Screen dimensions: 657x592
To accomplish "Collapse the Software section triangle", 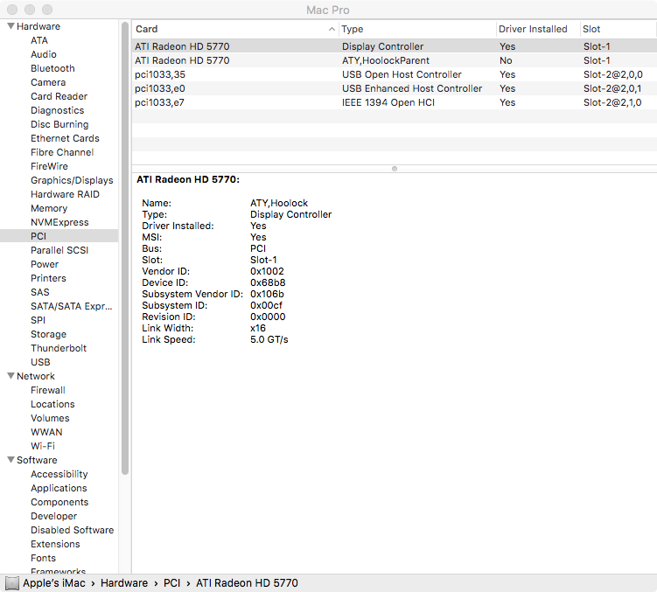I will (x=10, y=460).
